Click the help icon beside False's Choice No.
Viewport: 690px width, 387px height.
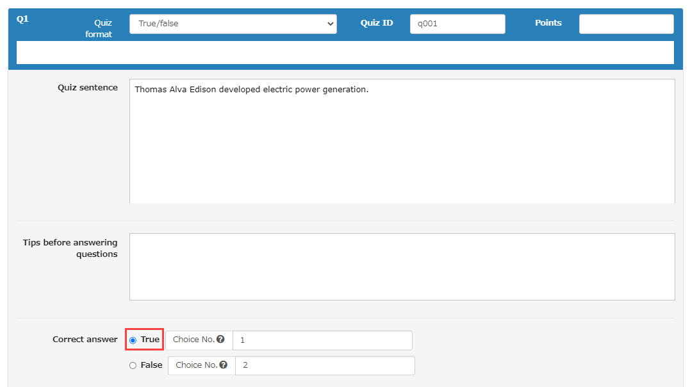223,365
